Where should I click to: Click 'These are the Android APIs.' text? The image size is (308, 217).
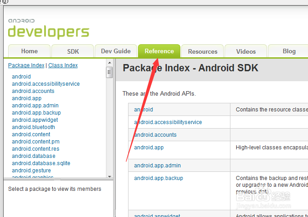[159, 93]
